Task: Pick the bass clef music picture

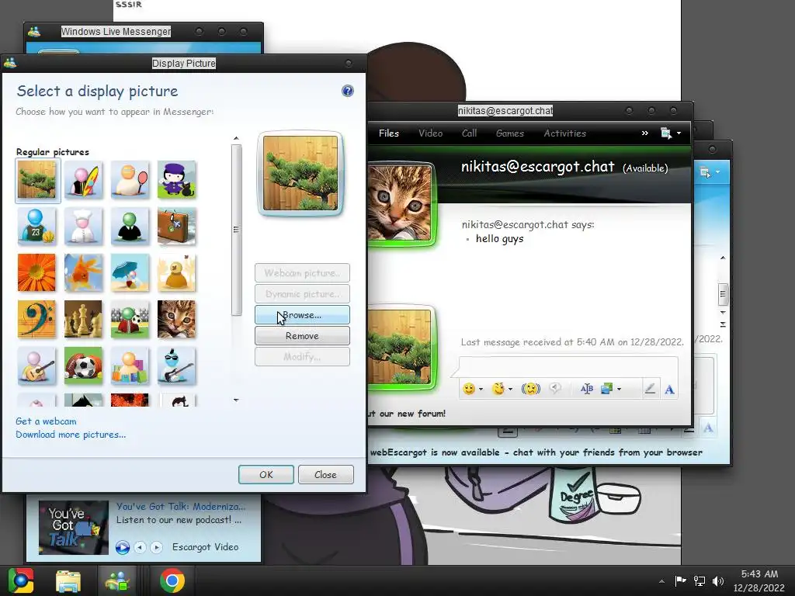Action: (37, 320)
